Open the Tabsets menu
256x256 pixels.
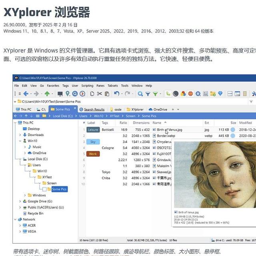click(113, 86)
